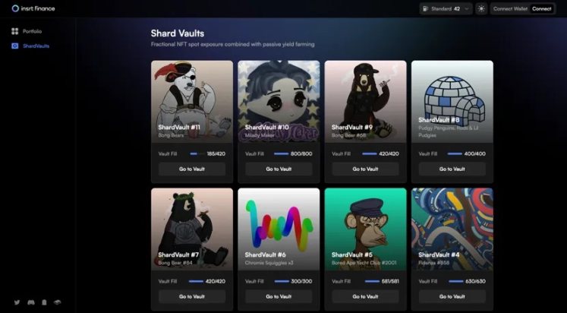Viewport: 567px width, 313px height.
Task: Select the ShardVaults menu item
Action: click(36, 46)
